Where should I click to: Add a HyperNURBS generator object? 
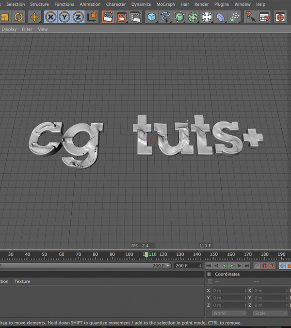(179, 17)
